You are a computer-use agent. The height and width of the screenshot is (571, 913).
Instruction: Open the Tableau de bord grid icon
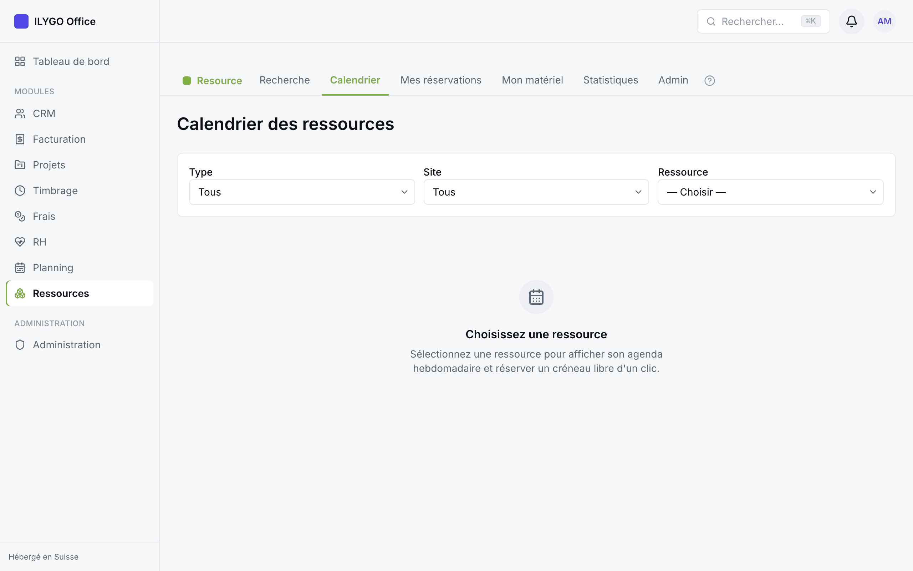(20, 61)
